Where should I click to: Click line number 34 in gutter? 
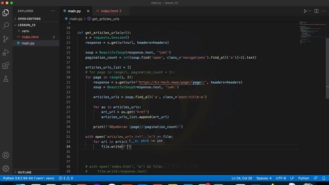68,147
